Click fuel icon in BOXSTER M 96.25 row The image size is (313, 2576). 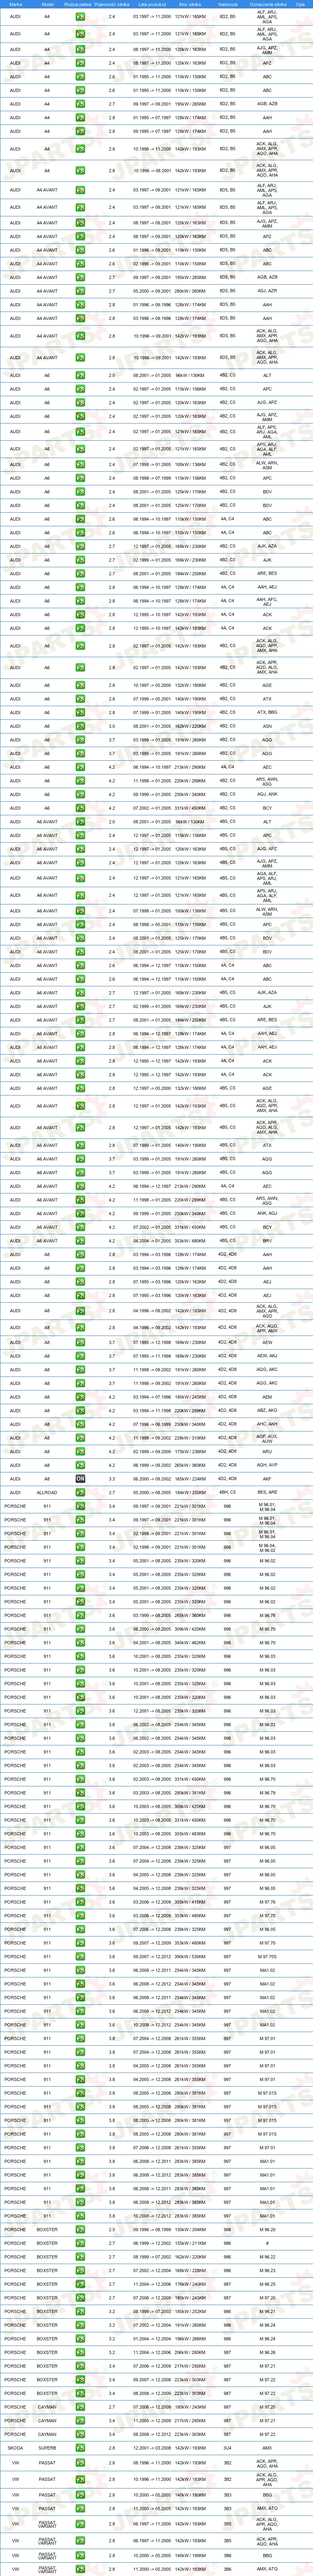tap(81, 2284)
